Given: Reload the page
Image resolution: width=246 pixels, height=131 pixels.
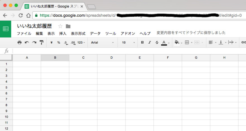Looking at the screenshot, I should coord(21,15).
